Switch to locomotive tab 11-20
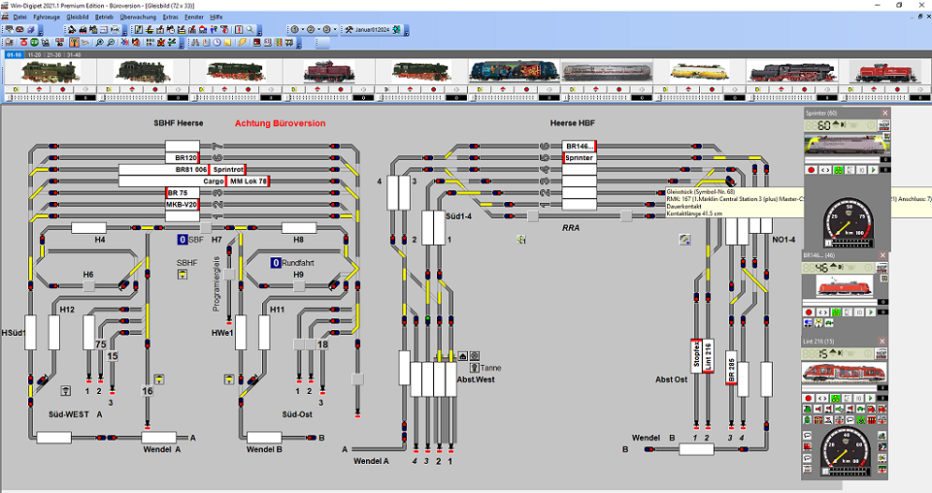 pos(36,55)
